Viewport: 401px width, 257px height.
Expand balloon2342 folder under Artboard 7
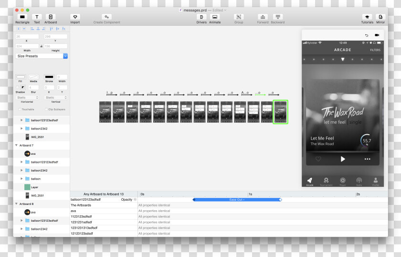21,170
